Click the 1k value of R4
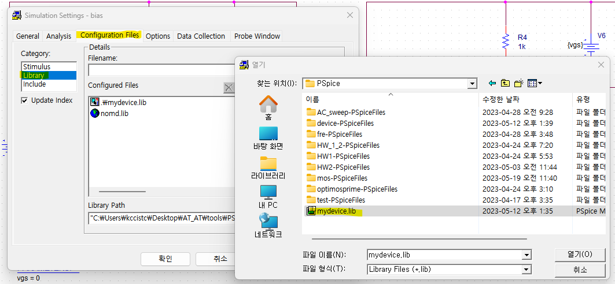Screen dimensions: 615x284 [522, 47]
